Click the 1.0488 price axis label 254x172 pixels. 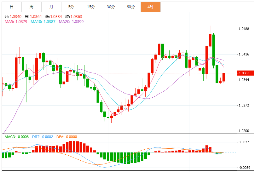pos(244,29)
